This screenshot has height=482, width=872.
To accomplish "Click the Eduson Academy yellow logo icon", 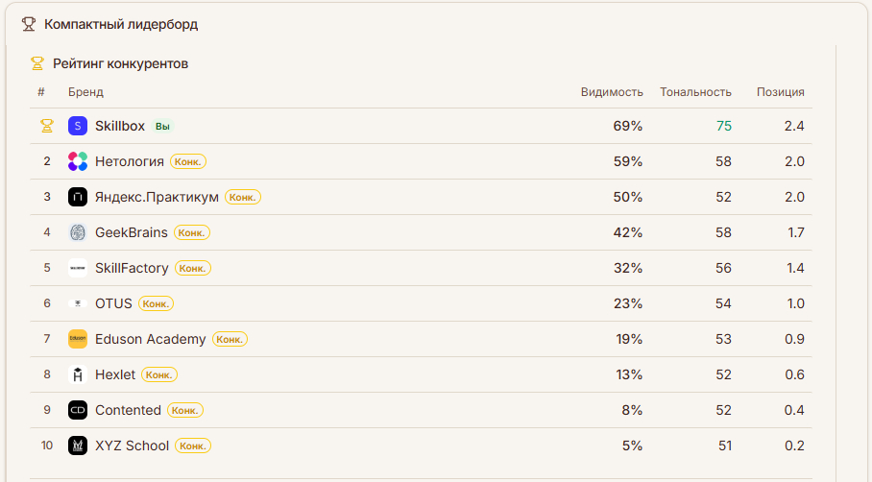I will click(78, 339).
